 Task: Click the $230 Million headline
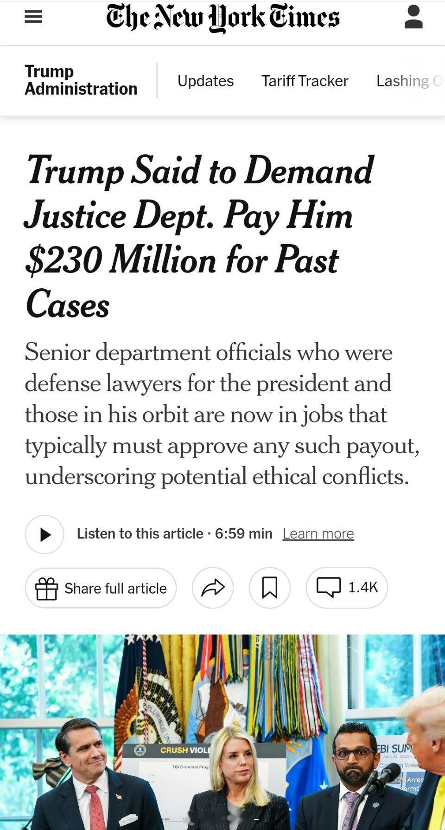pyautogui.click(x=199, y=237)
